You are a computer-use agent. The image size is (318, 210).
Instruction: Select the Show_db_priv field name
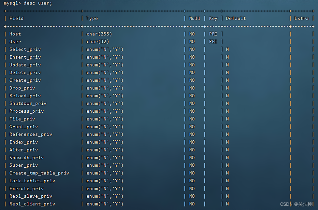coord(27,158)
